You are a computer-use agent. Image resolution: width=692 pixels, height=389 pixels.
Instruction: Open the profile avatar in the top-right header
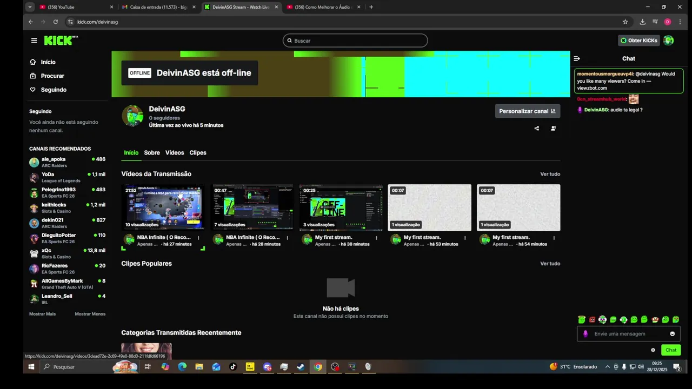click(x=669, y=41)
